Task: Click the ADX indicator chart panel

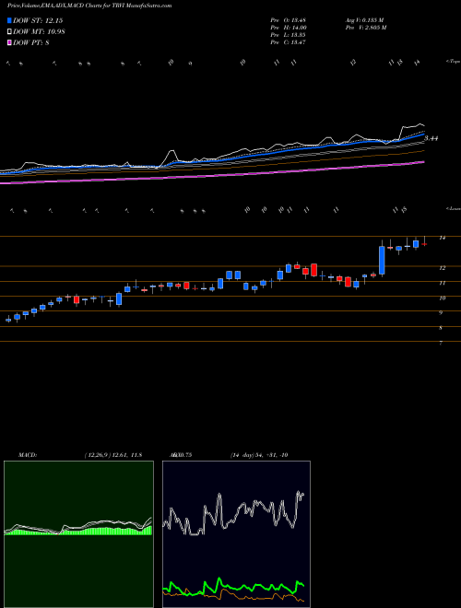Action: [x=236, y=534]
